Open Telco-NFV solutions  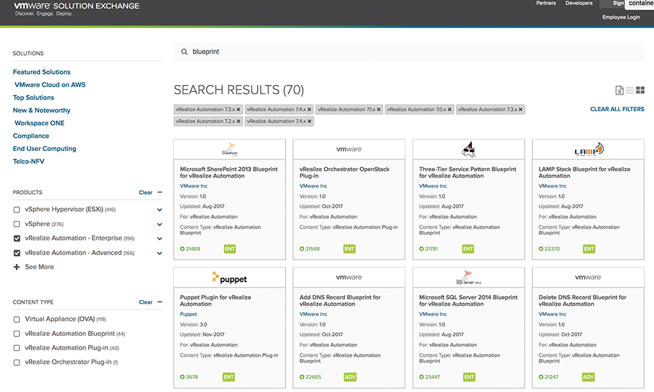[28, 161]
